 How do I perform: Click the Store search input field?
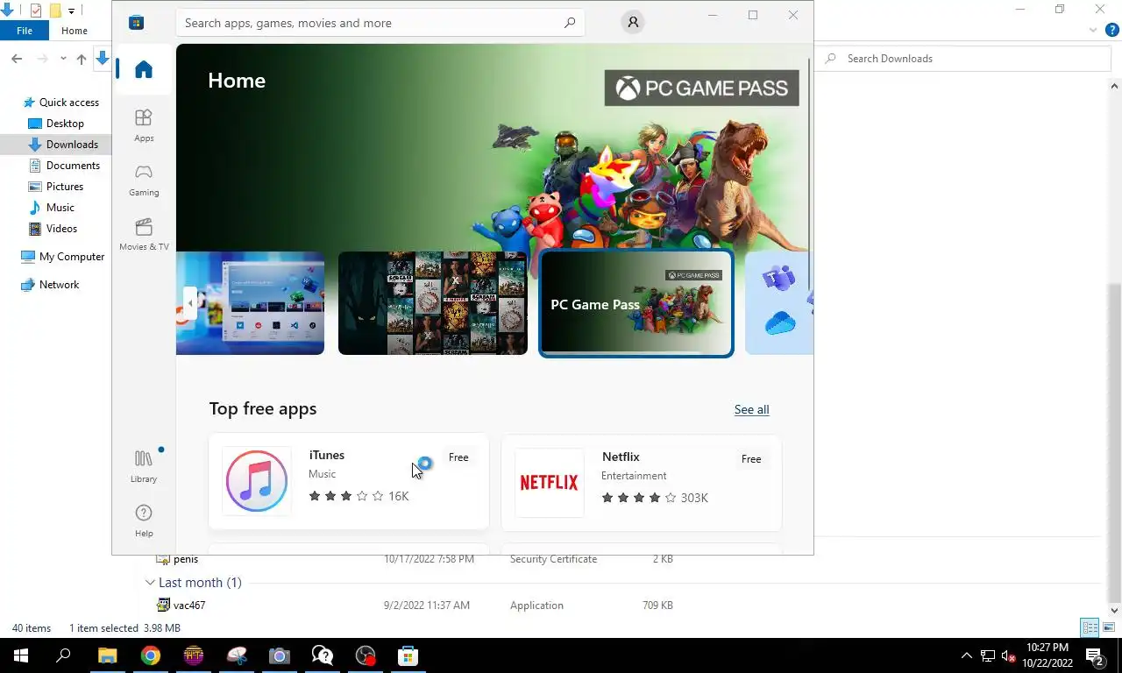point(380,23)
